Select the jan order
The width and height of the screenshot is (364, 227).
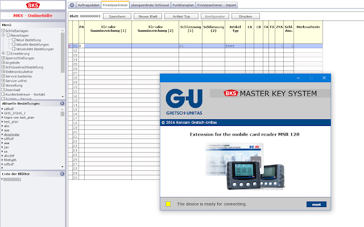(6, 147)
